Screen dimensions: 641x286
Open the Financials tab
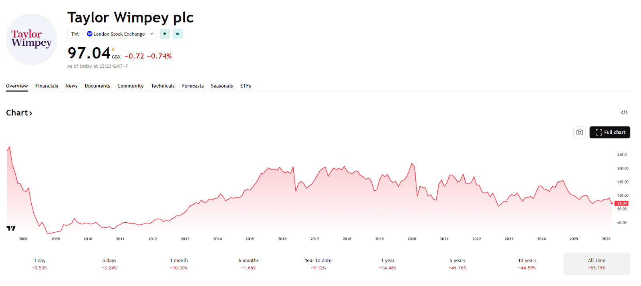pyautogui.click(x=46, y=86)
